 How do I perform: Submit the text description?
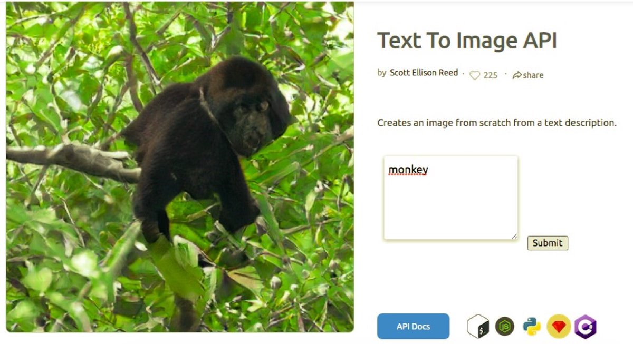[548, 243]
